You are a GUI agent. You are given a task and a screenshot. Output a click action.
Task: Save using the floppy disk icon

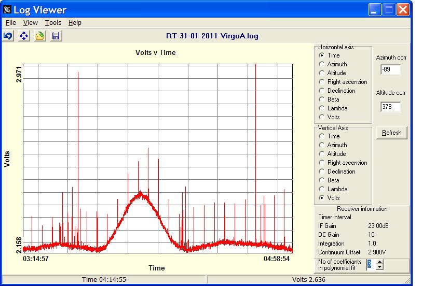[x=56, y=36]
